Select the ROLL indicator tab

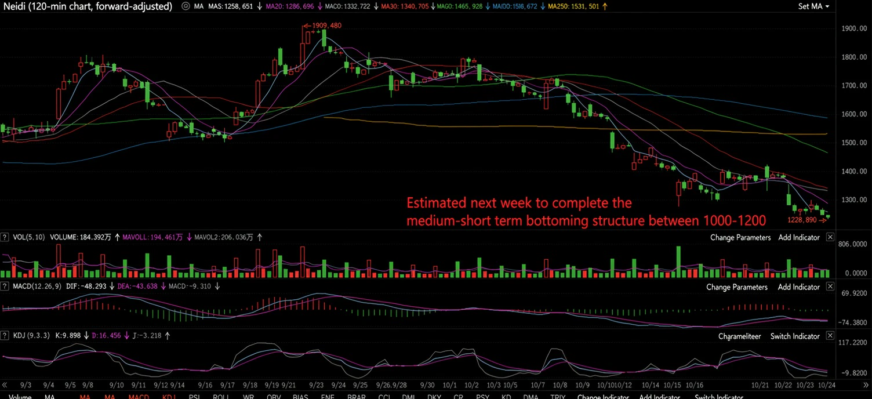(221, 397)
